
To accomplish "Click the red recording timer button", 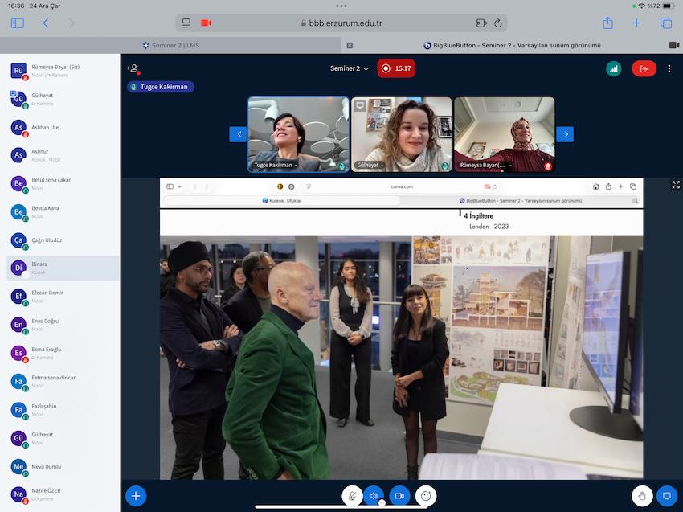I will click(x=396, y=68).
